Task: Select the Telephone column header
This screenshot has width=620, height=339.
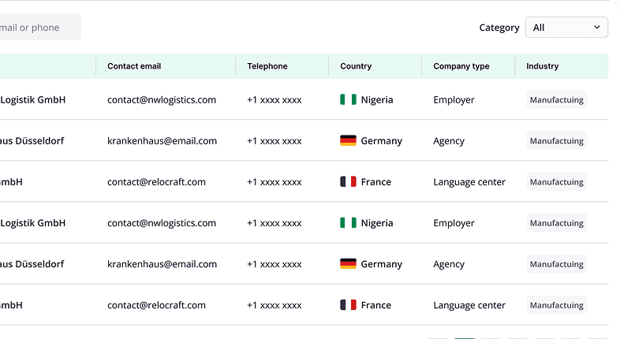Action: click(267, 66)
